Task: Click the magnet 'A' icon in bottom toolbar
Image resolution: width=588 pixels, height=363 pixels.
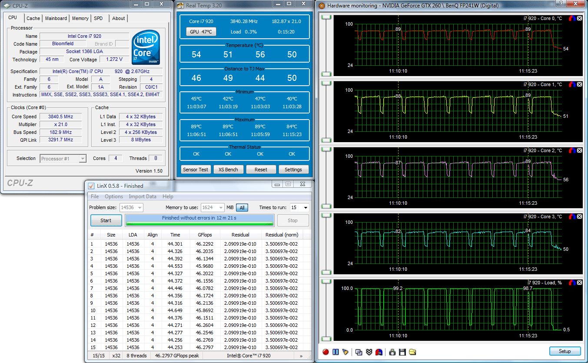Action: point(379,352)
